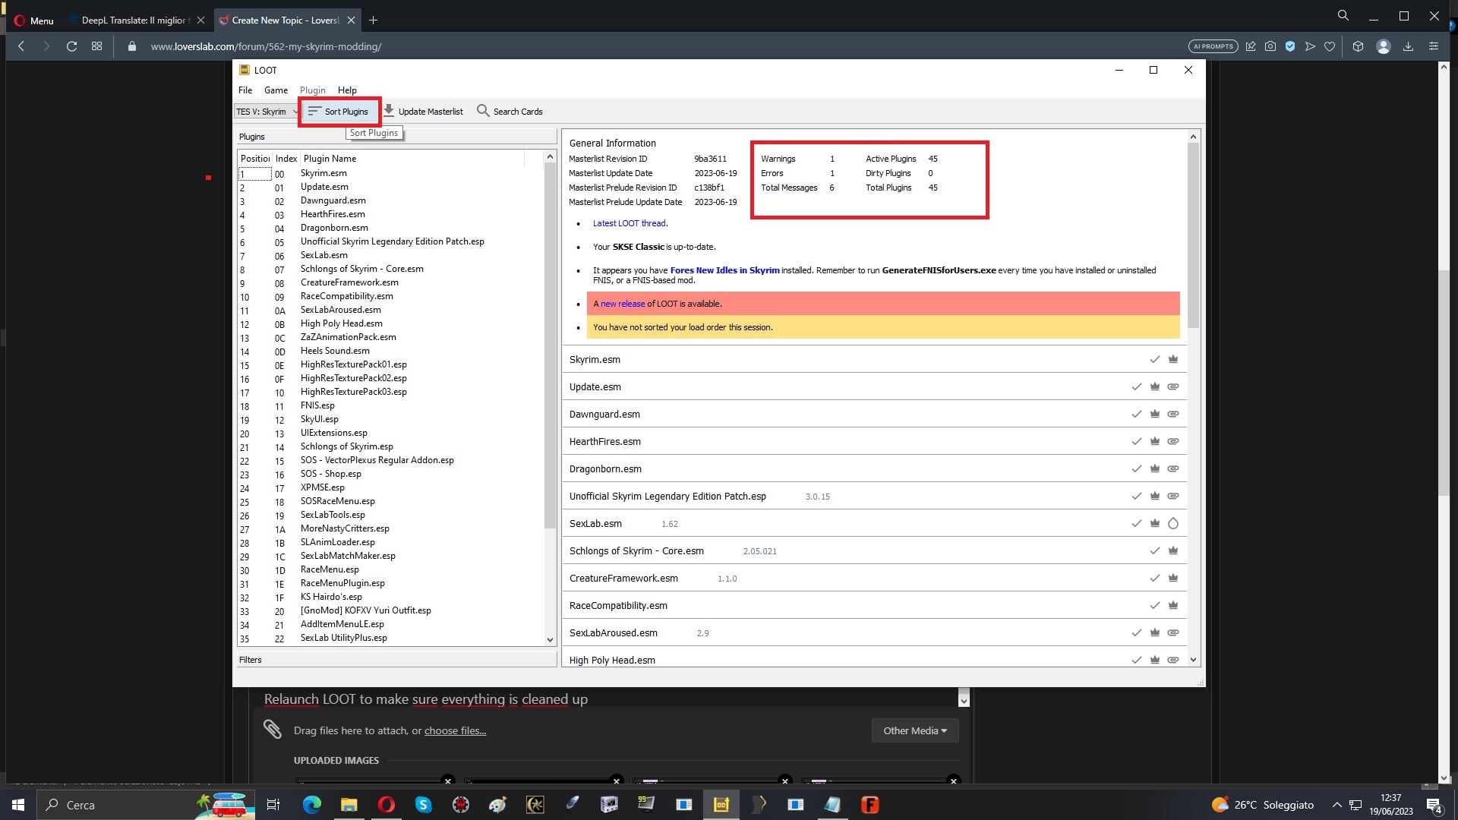Image resolution: width=1458 pixels, height=820 pixels.
Task: Open the LOOT Plugin menu
Action: [312, 90]
